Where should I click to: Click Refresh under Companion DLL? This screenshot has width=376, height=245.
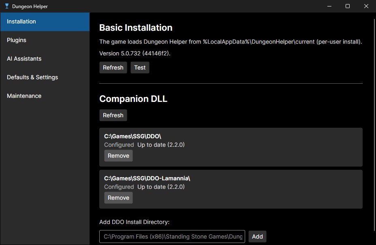(x=113, y=115)
